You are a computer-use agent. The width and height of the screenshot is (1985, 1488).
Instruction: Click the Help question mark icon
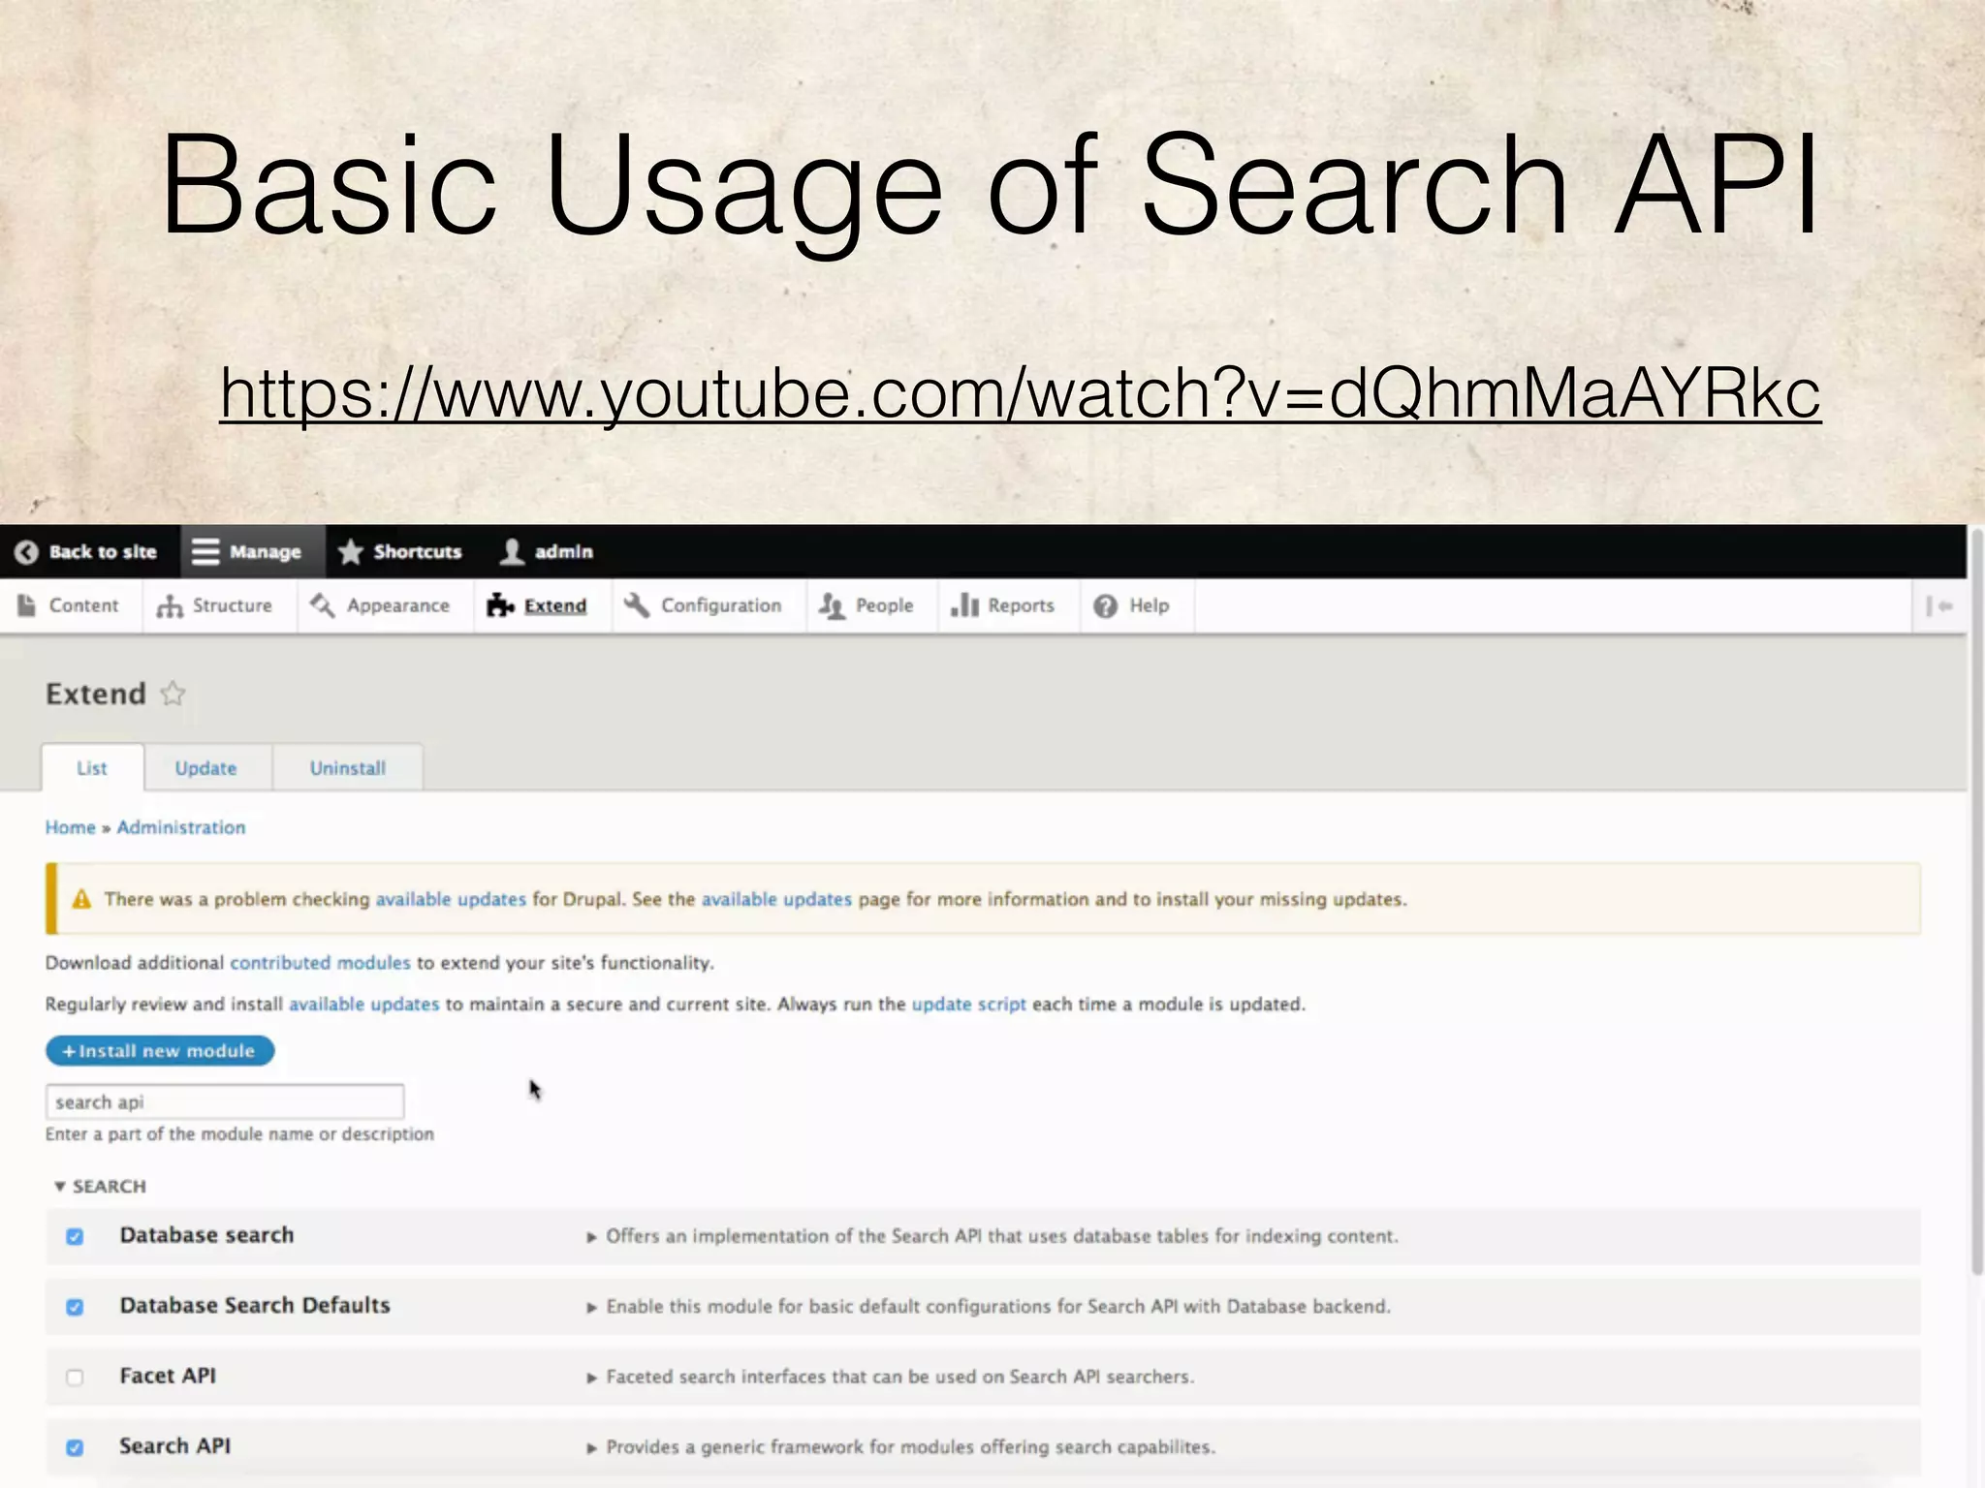(1105, 606)
